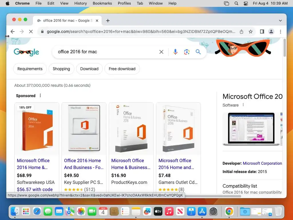Open Launchpad from the Dock

click(26, 211)
